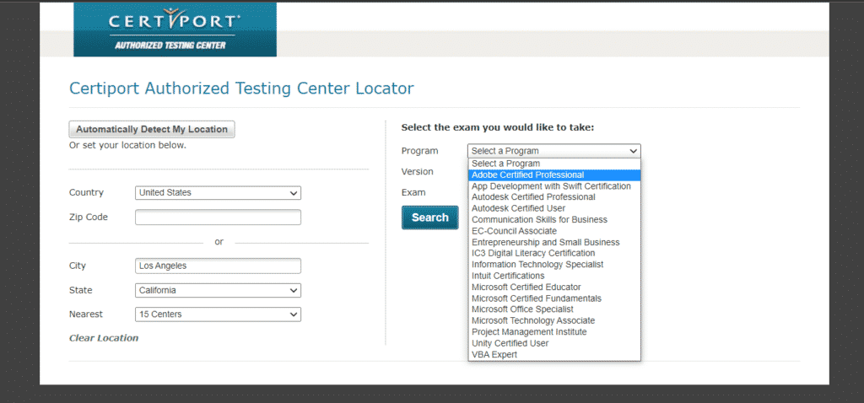
Task: Select Intuit Certifications option
Action: tap(508, 276)
